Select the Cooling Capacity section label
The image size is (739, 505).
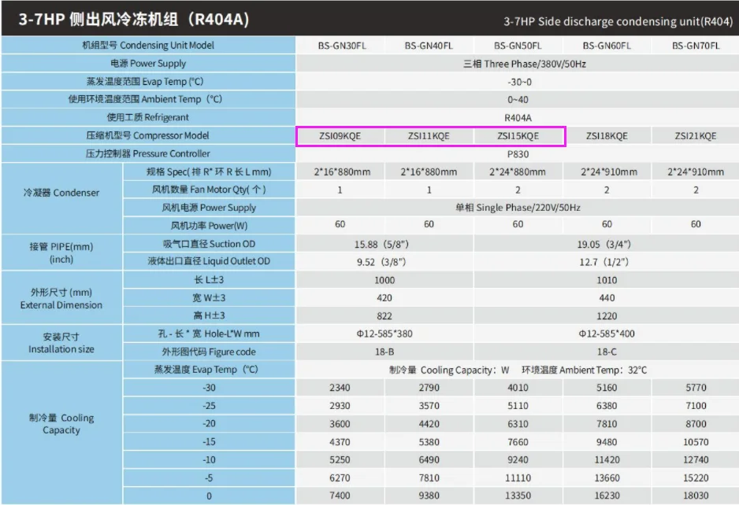coord(61,424)
